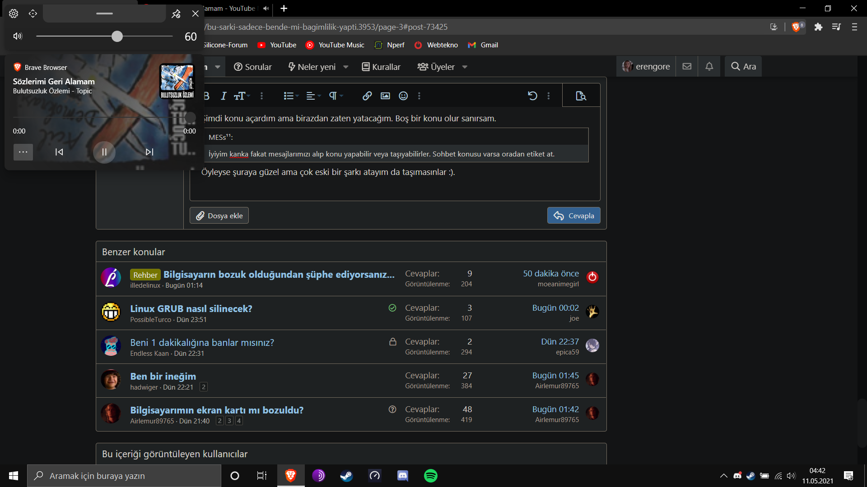The image size is (867, 487).
Task: Open the Kurallar menu item
Action: 381,67
